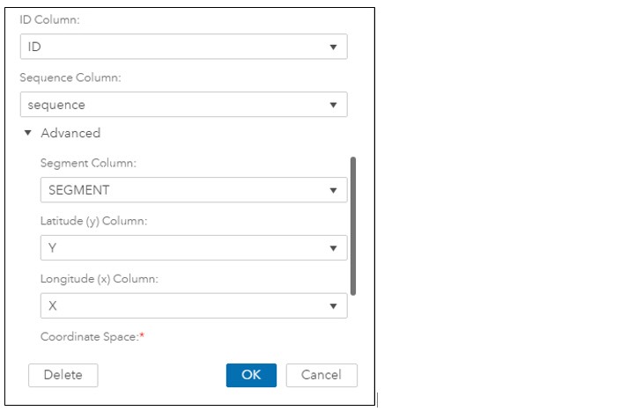
Task: Open the combo box showing Y
Action: pyautogui.click(x=194, y=248)
